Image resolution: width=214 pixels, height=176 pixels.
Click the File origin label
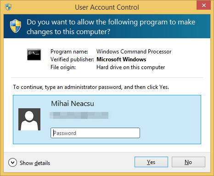63,67
